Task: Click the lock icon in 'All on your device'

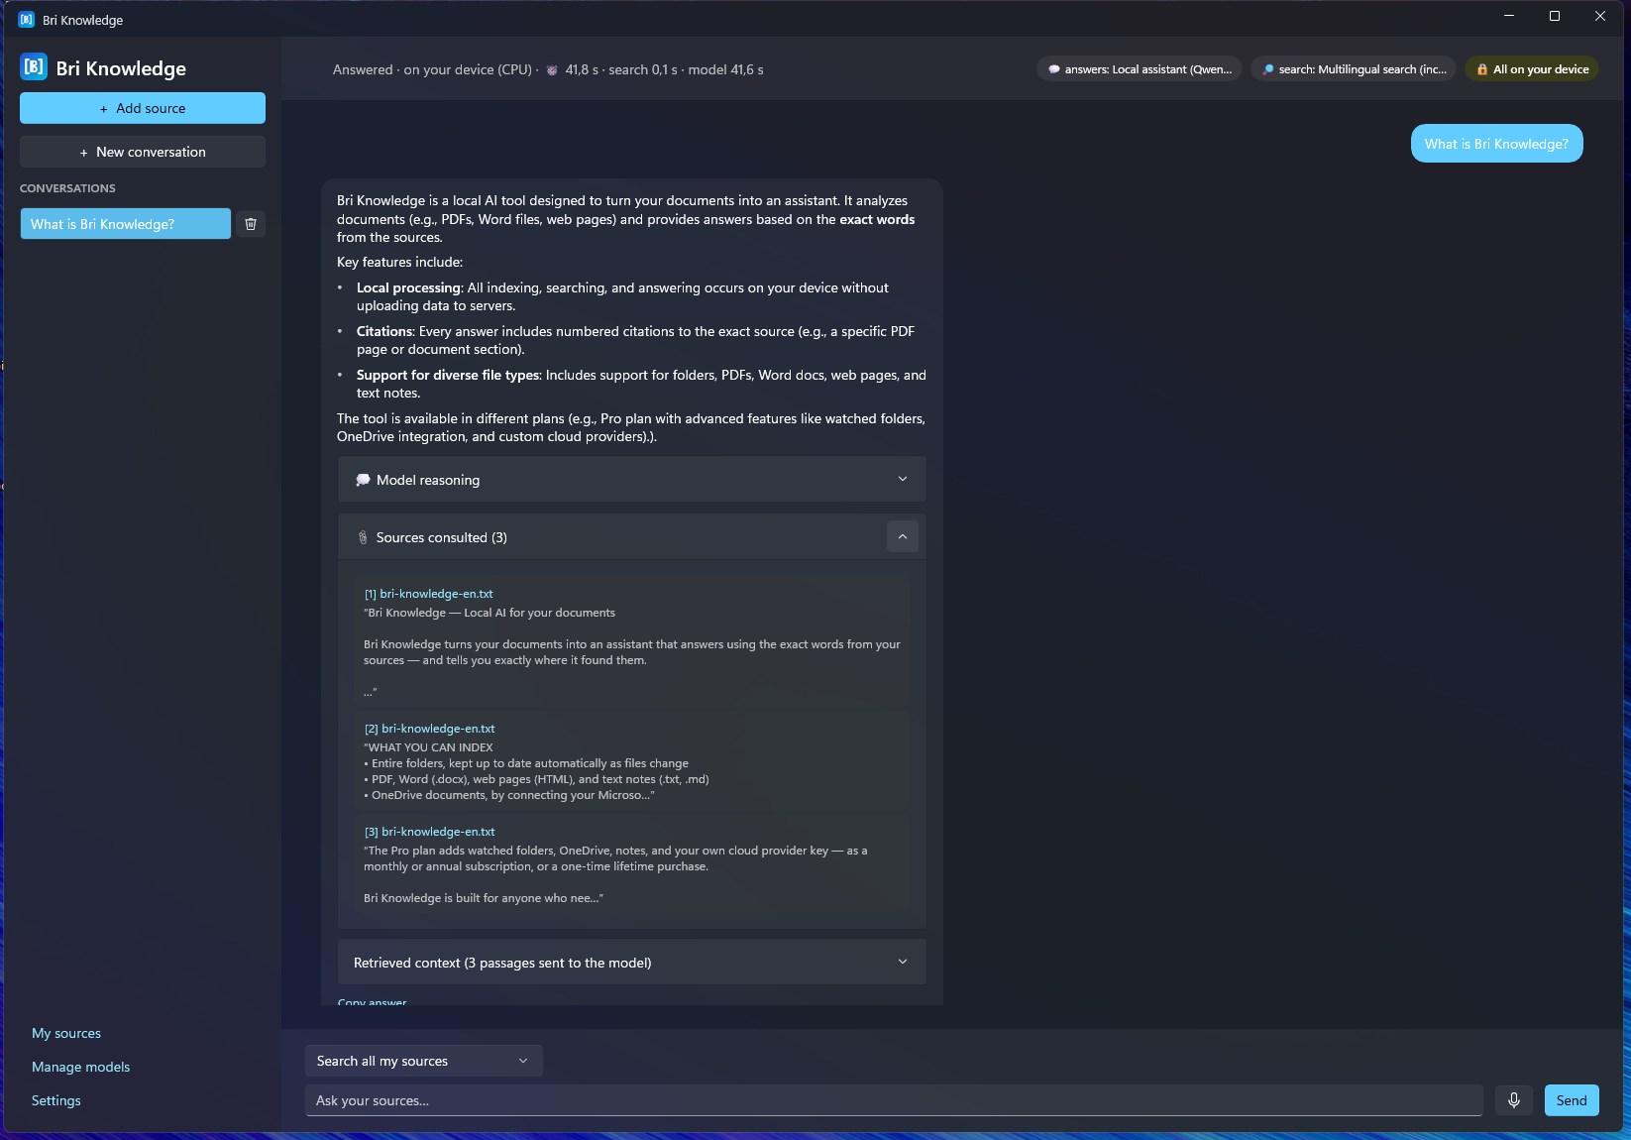Action: click(x=1482, y=69)
